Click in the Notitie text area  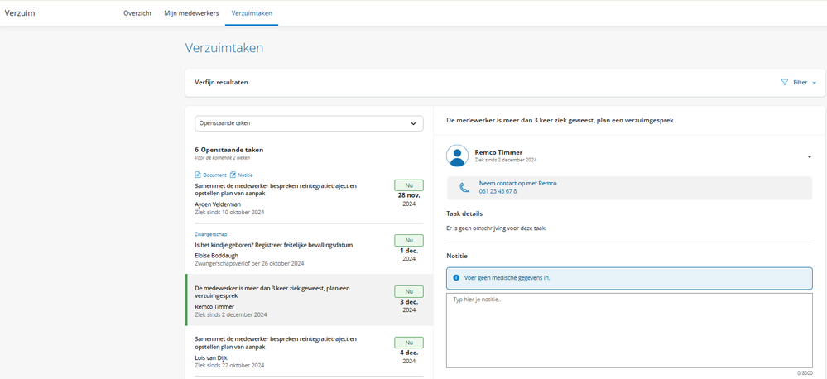pyautogui.click(x=629, y=329)
